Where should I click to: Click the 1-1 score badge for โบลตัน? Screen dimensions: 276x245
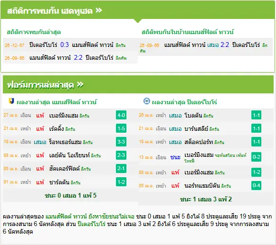[256, 115]
